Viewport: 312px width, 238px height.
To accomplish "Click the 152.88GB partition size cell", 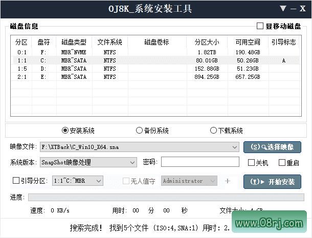I will tap(207, 69).
